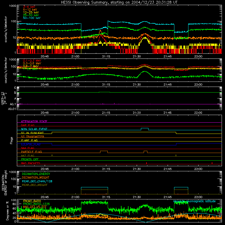The height and width of the screenshot is (225, 225).
Task: Click the cyan REAR_DEC_CHAN box after 21:45
Action: pos(181,188)
